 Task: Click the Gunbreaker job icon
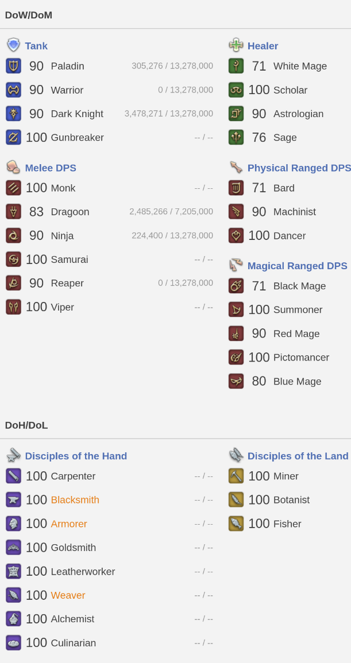click(13, 137)
